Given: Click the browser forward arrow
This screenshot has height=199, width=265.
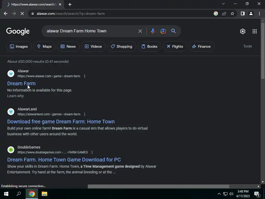Looking at the screenshot, I should [14, 13].
